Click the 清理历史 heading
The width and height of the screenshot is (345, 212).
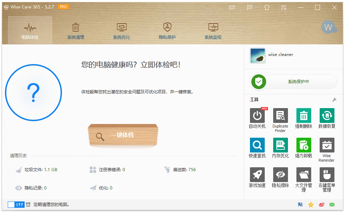18,156
